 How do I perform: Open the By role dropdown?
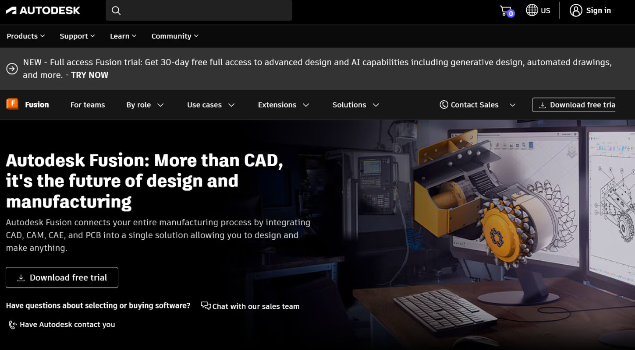pos(145,105)
